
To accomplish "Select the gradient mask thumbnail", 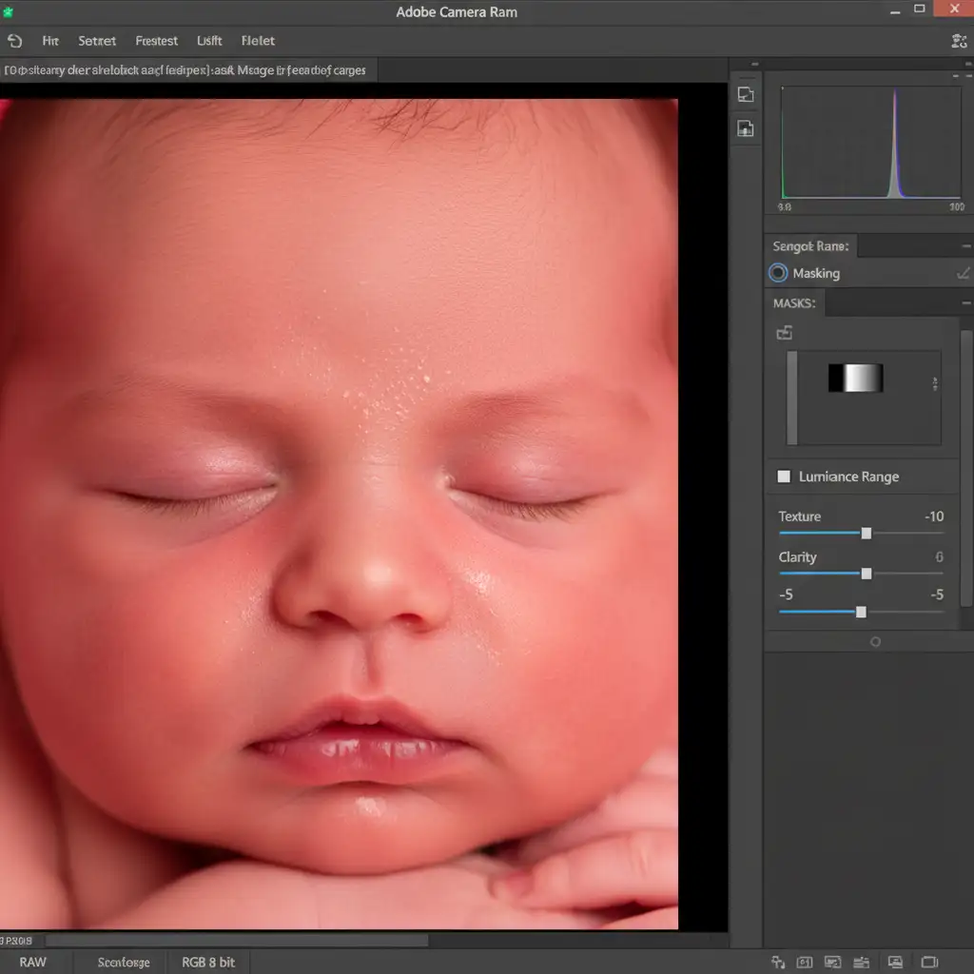I will tap(855, 379).
